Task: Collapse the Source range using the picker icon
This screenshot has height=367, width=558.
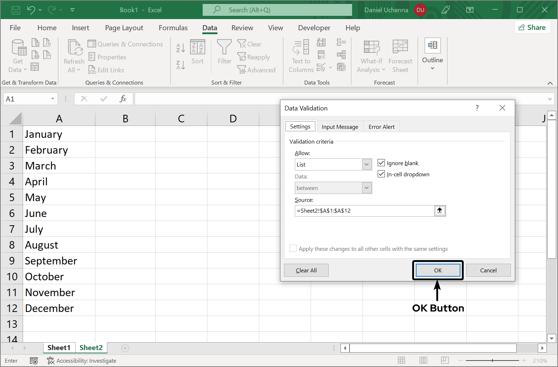Action: (x=440, y=210)
